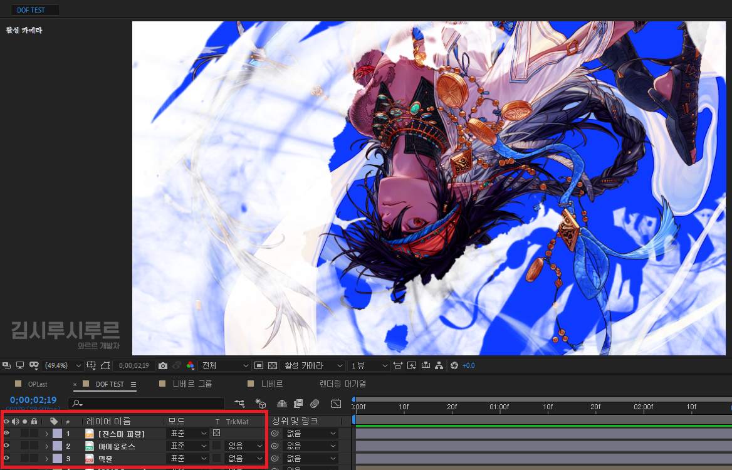Select the DOF TEST timeline tab
This screenshot has width=732, height=470.
click(110, 384)
